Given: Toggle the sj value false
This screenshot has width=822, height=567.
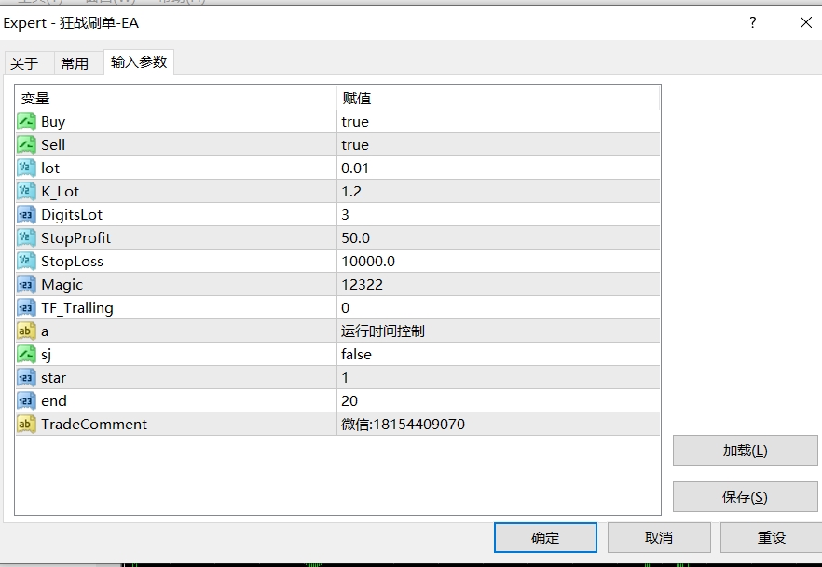Looking at the screenshot, I should pyautogui.click(x=356, y=354).
